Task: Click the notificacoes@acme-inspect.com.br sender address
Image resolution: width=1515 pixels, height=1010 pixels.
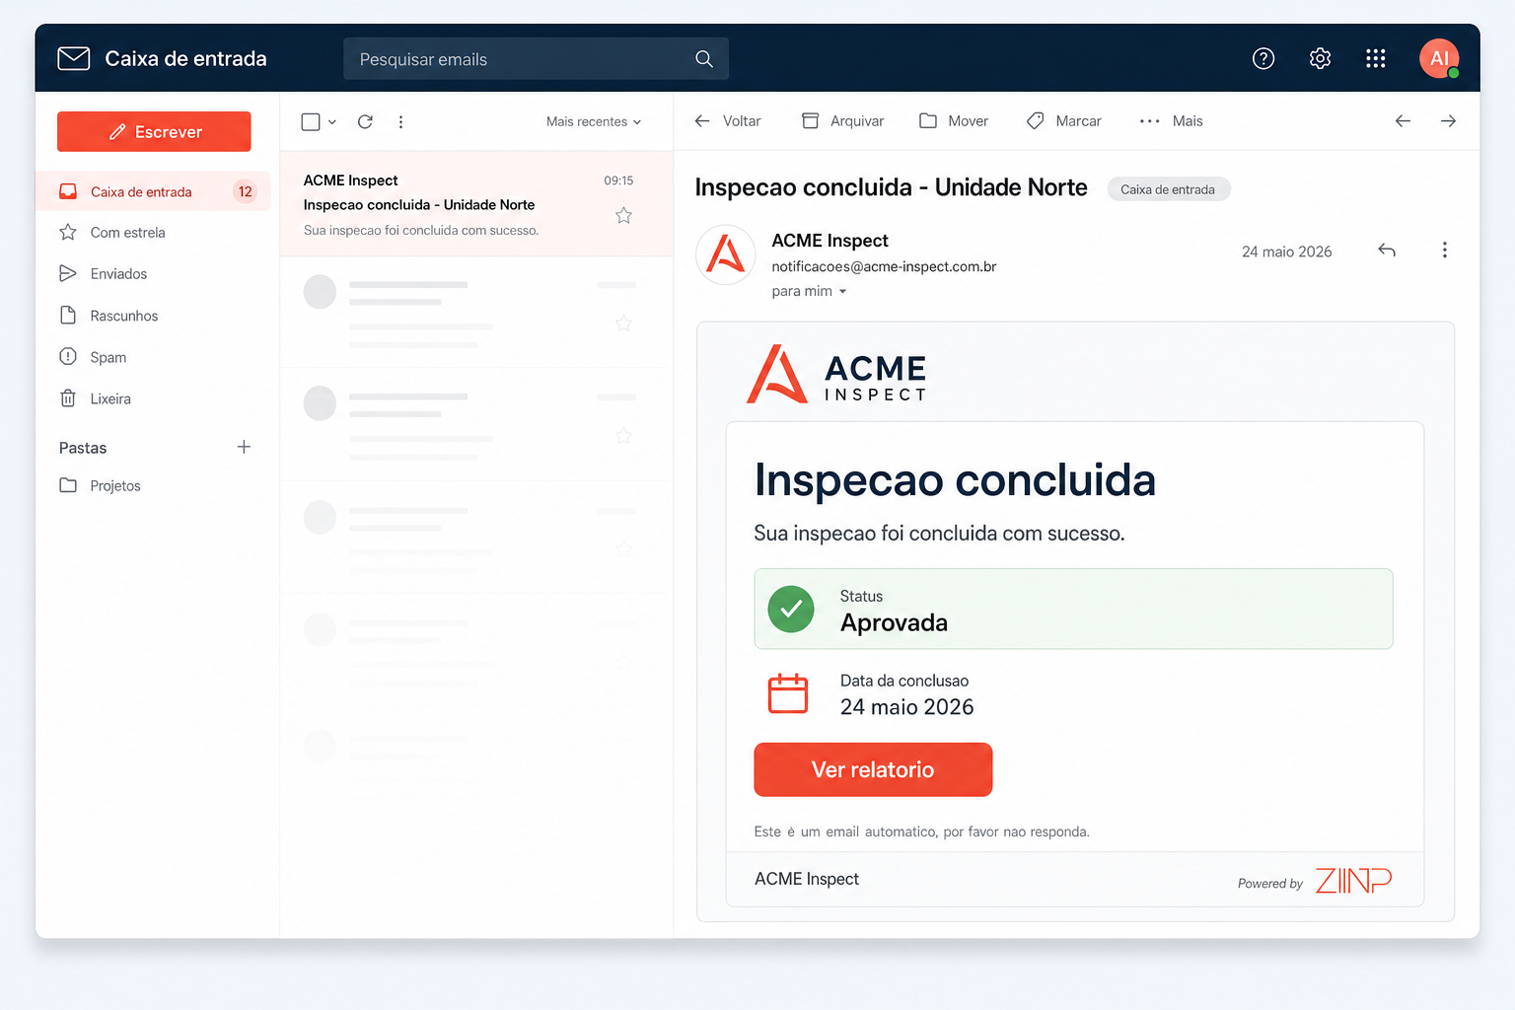Action: click(x=884, y=266)
